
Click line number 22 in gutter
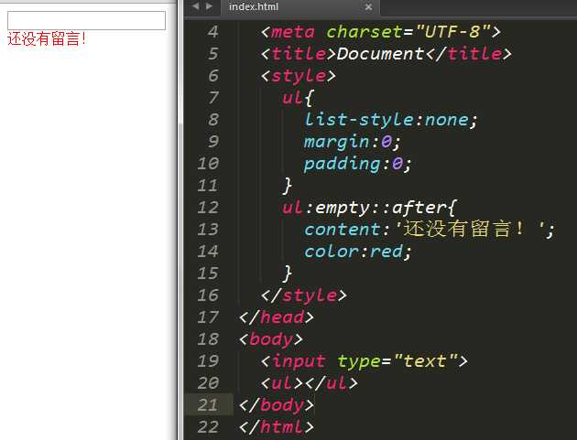click(208, 427)
